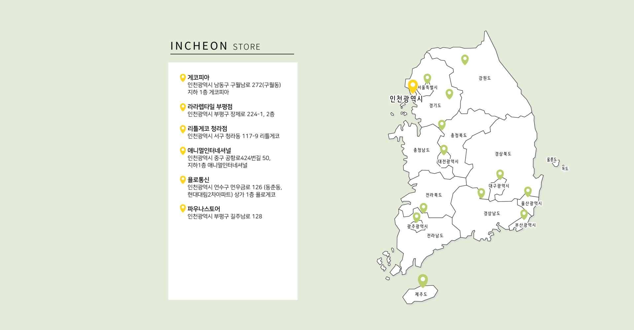Screen dimensions: 634x330
Task: Click the INCHEON STORE heading
Action: click(x=215, y=46)
